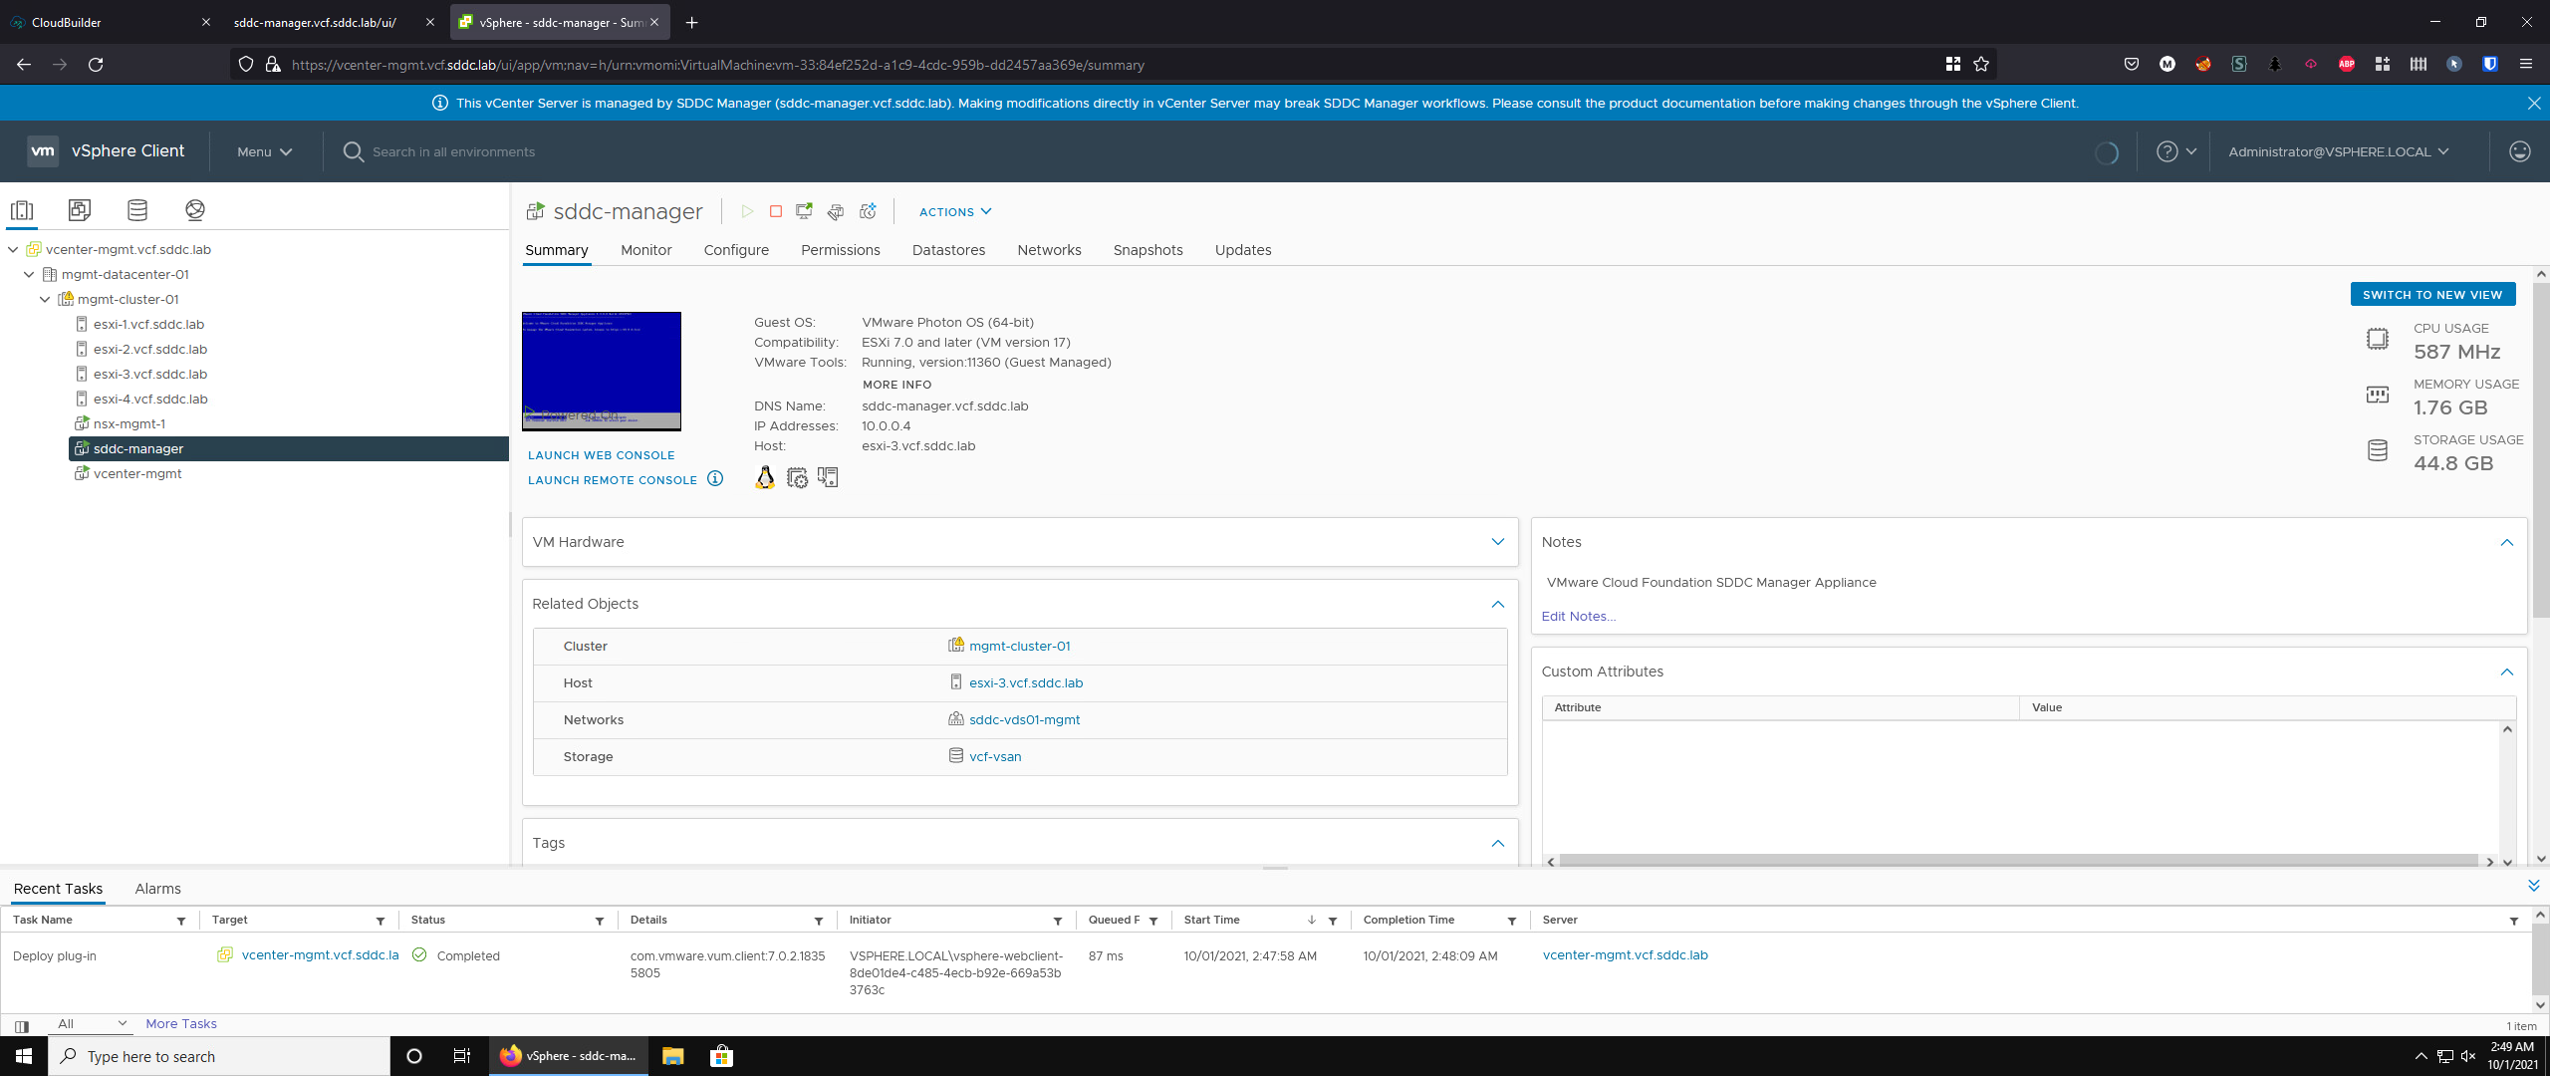The height and width of the screenshot is (1076, 2550).
Task: Click the Edit Settings toolbar icon
Action: [x=836, y=211]
